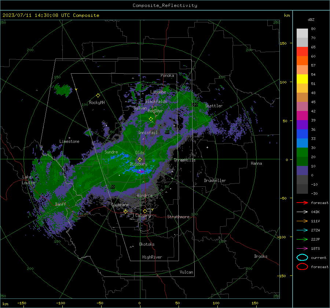
Task: Click the Lake Louise label
Action: click(x=29, y=180)
